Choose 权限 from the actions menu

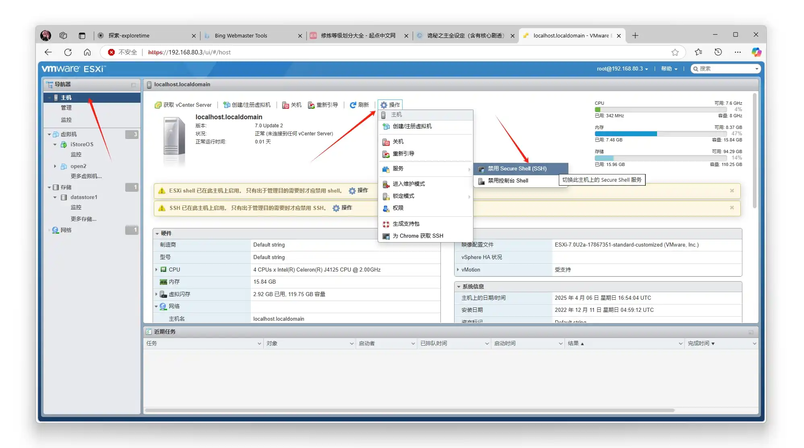coord(425,208)
